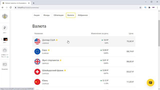This screenshot has width=160, height=90.
Task: Switch to the Акции tab
Action: (37, 15)
